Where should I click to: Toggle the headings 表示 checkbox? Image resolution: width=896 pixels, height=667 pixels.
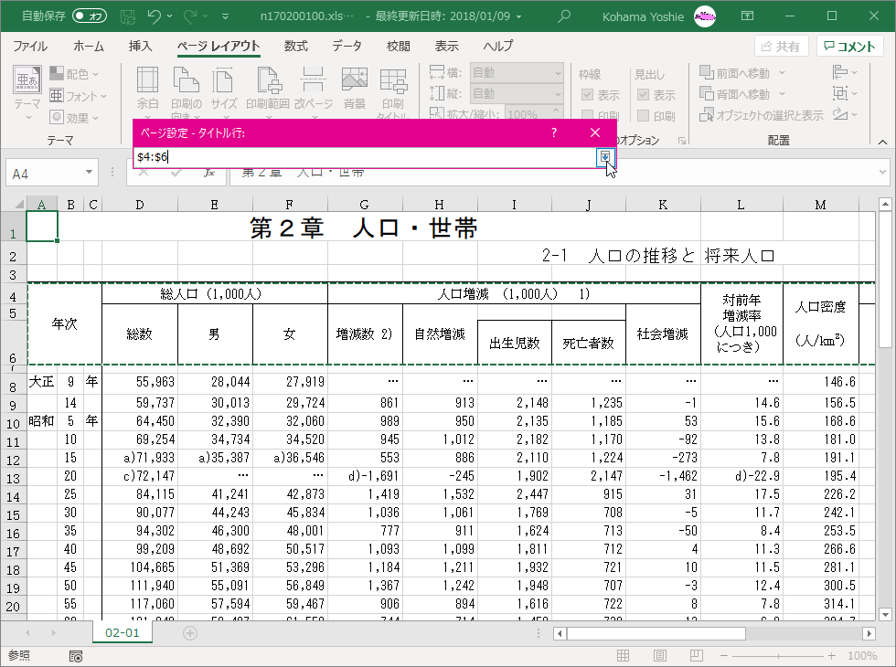coord(643,95)
